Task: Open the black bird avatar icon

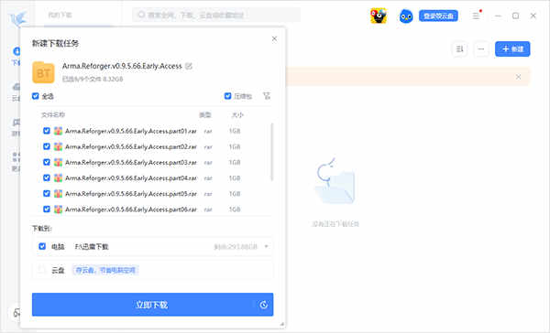Action: click(x=379, y=16)
